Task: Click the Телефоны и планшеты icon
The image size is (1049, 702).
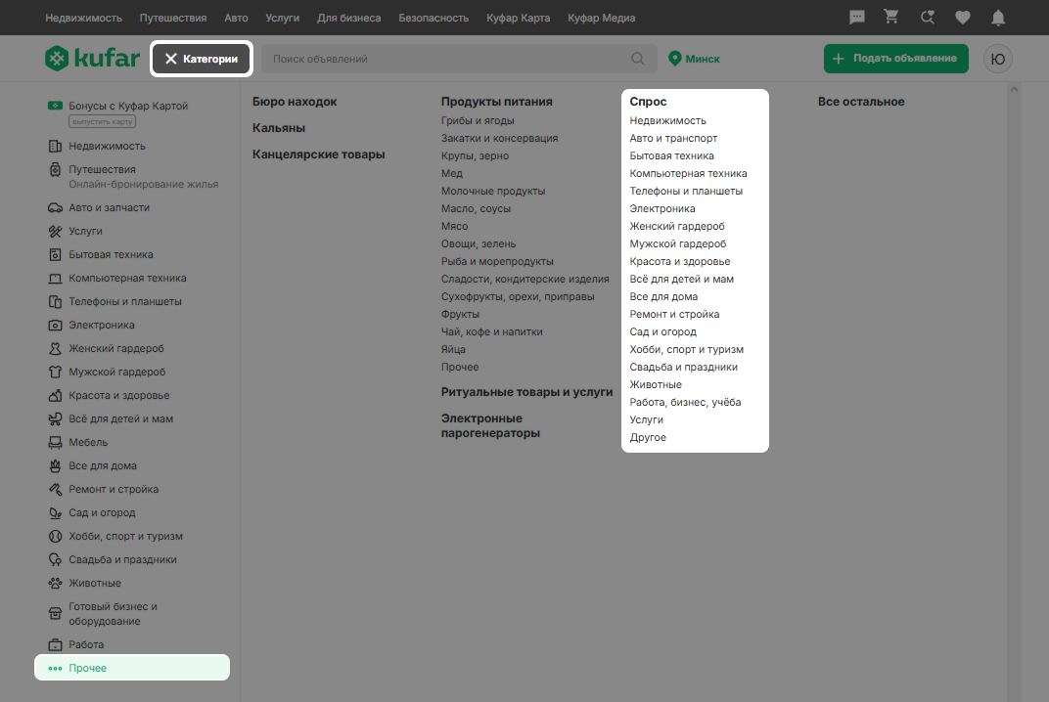Action: click(x=56, y=301)
